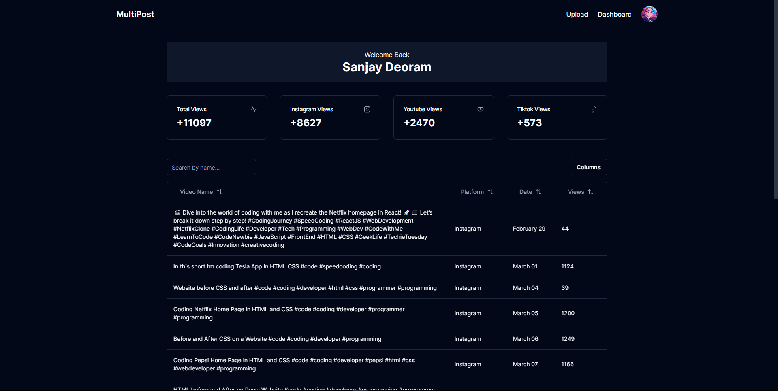Sort table by Platform arrows icon
This screenshot has height=391, width=778.
pyautogui.click(x=490, y=192)
